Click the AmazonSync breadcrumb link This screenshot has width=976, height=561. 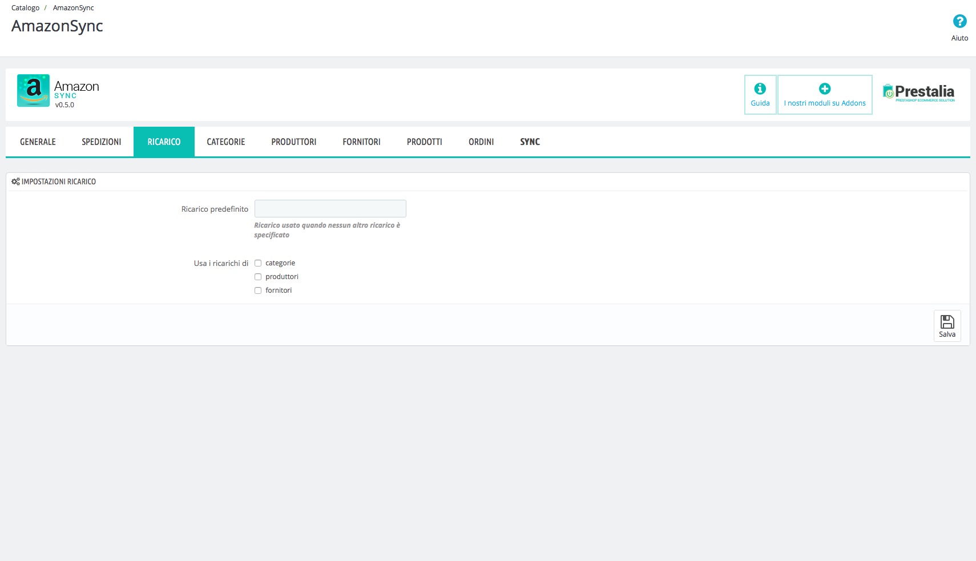73,8
